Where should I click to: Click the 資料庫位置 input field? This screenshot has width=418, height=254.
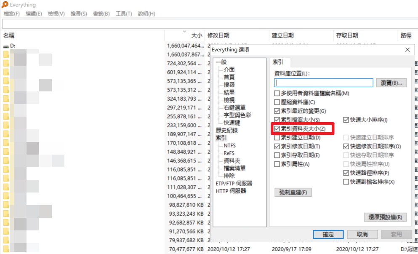tap(324, 83)
